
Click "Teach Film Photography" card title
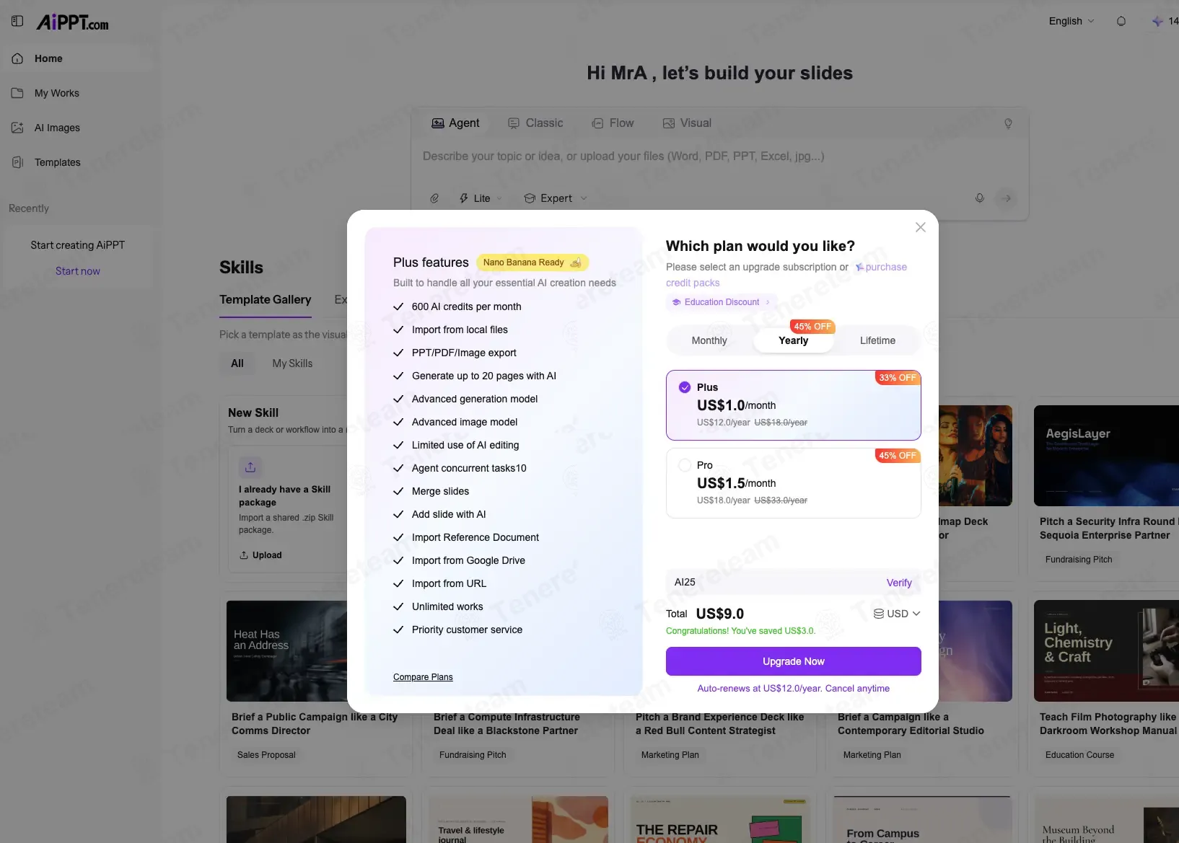pos(1108,723)
